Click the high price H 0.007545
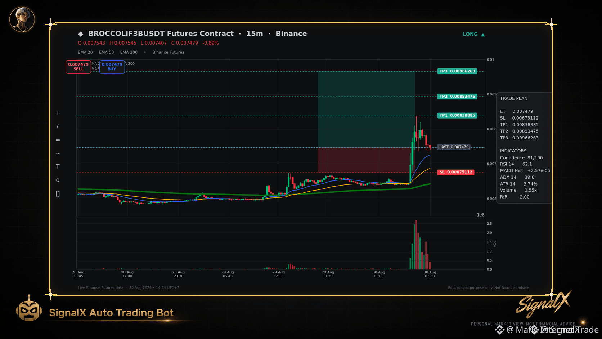The width and height of the screenshot is (602, 339). (x=123, y=43)
